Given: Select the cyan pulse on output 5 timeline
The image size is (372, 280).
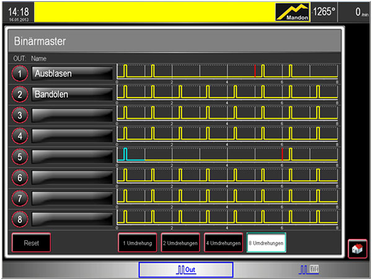Looking at the screenshot, I should coord(125,155).
